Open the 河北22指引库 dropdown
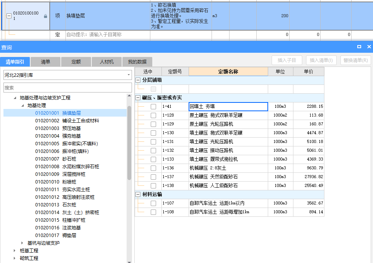Screen dimensions: 373x263 129,75
